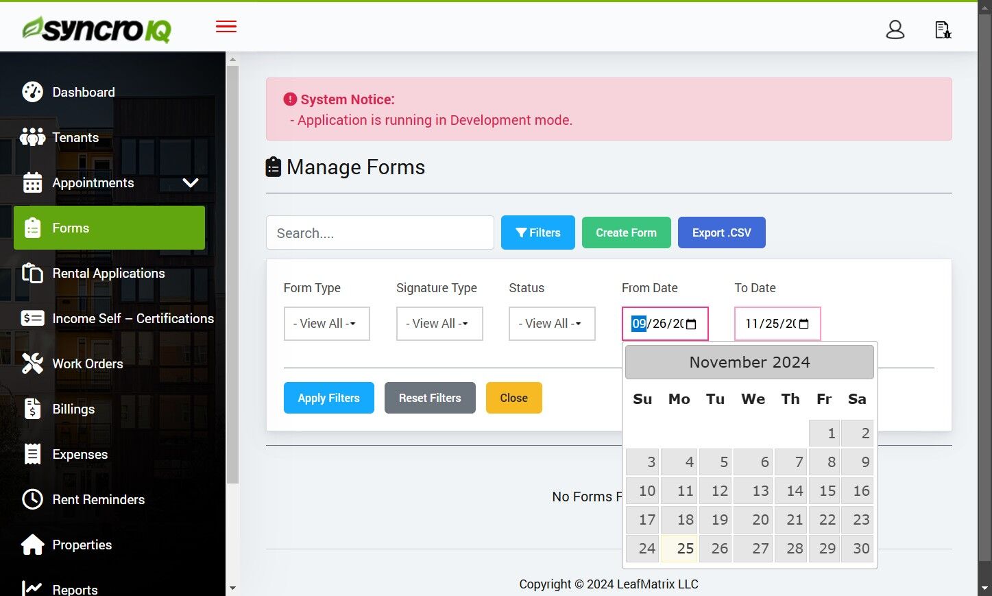Click the Properties house icon
The height and width of the screenshot is (596, 992).
tap(32, 545)
